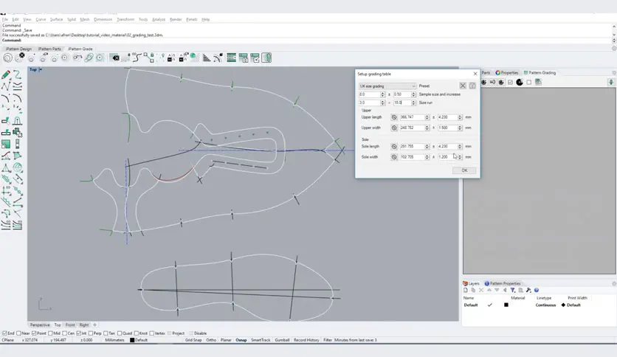Screen dimensions: 617x357
Task: Click the size increase 0.50 spinner arrows
Action: 413,94
